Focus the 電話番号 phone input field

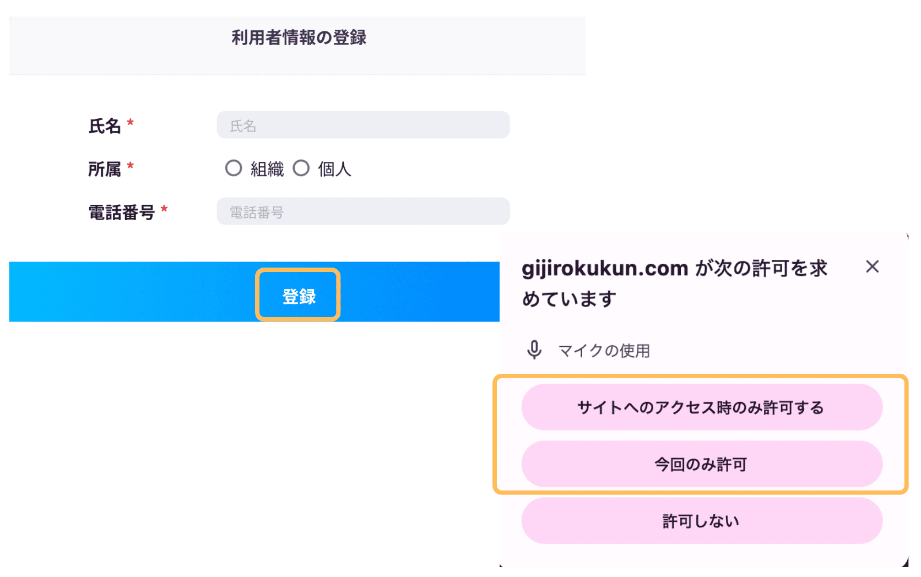point(363,211)
